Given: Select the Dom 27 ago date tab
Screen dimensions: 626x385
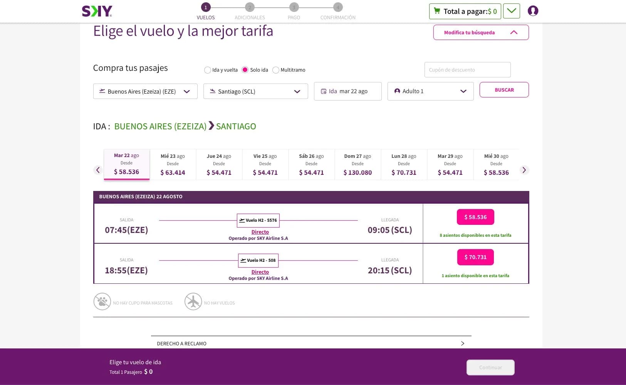Looking at the screenshot, I should pyautogui.click(x=357, y=164).
